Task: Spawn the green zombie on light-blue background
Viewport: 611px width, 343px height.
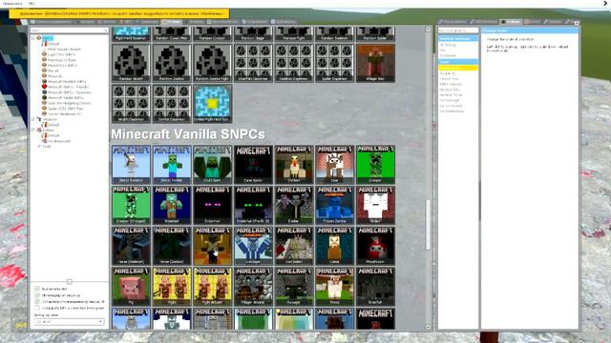Action: point(172,165)
